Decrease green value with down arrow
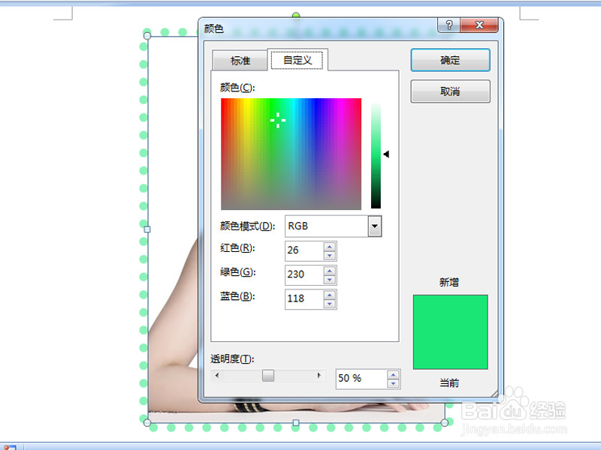 click(x=330, y=280)
